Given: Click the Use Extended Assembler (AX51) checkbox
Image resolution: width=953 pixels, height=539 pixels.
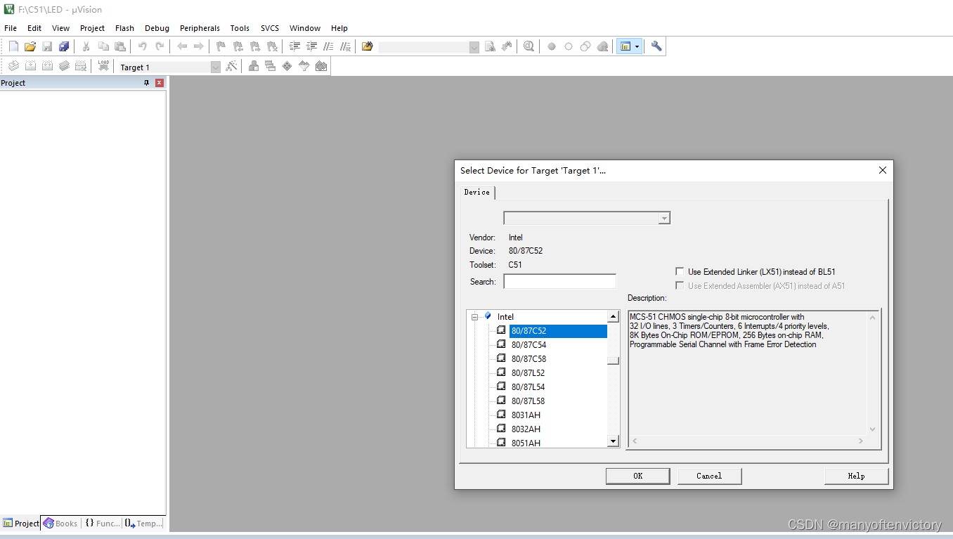Looking at the screenshot, I should click(680, 285).
